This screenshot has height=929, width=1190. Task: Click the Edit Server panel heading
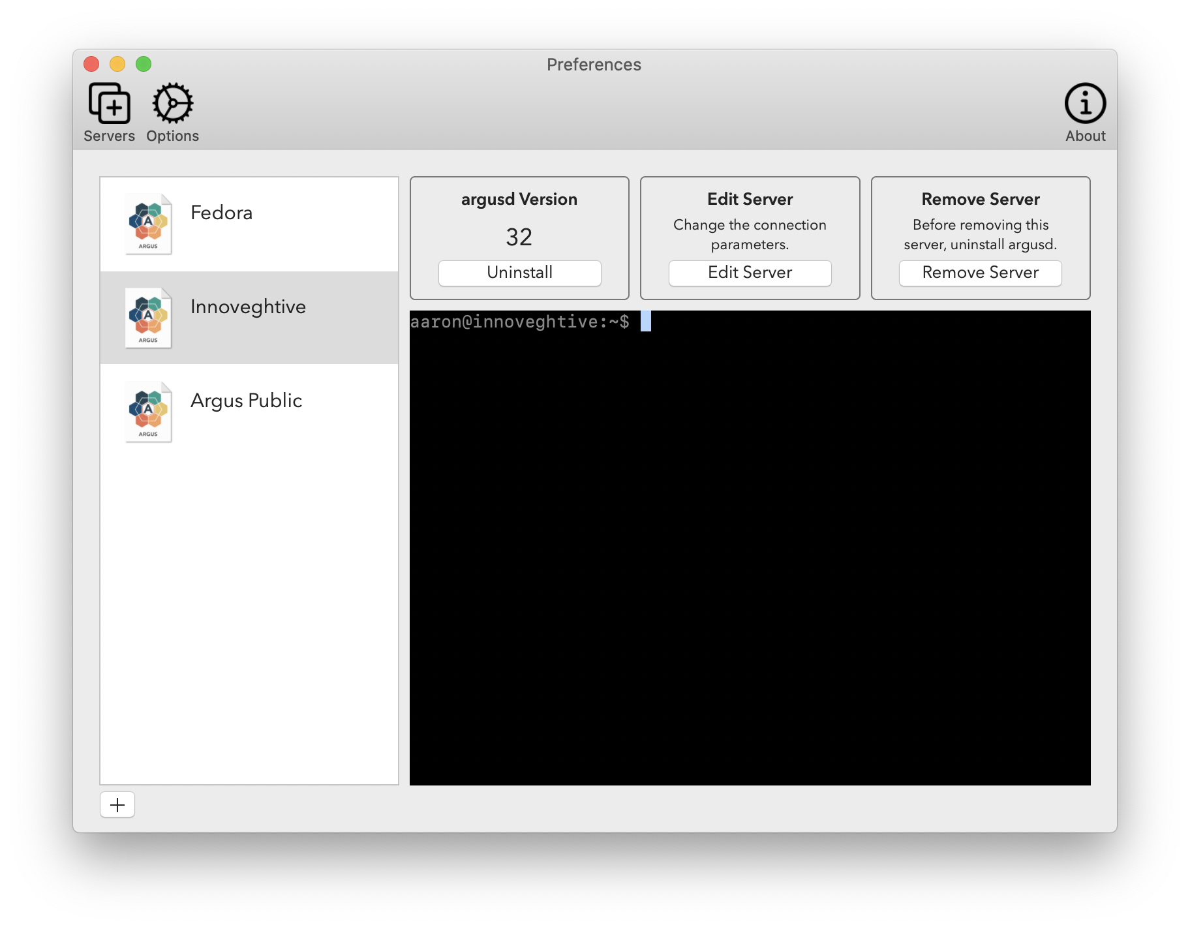pos(750,199)
